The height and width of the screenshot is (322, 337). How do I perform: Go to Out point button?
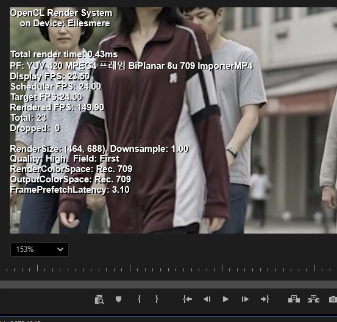click(264, 299)
